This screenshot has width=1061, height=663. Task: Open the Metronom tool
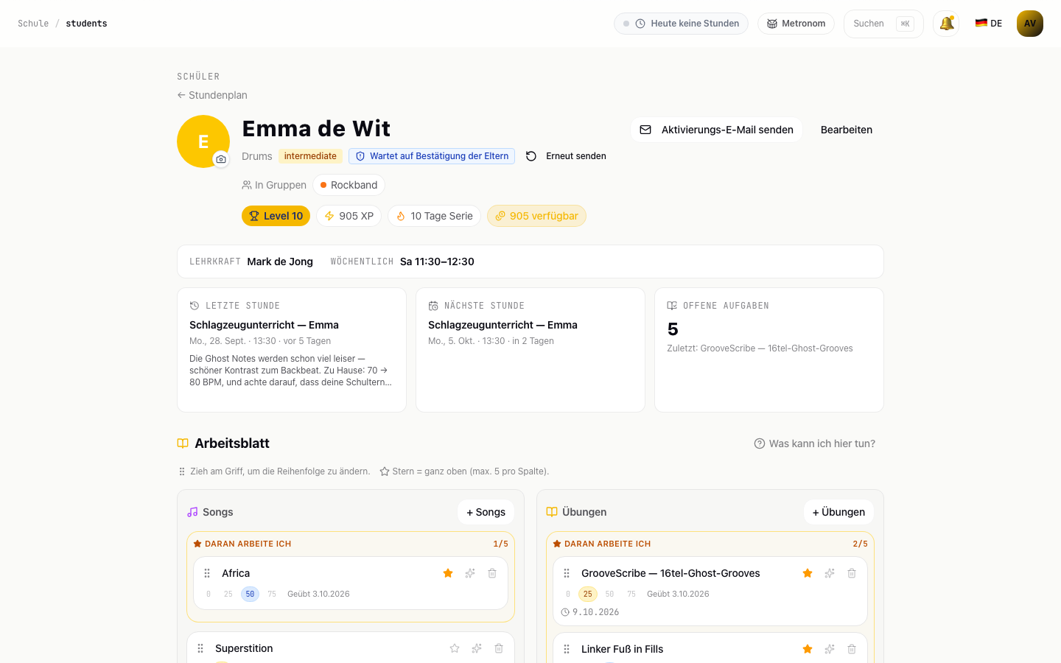pyautogui.click(x=796, y=24)
